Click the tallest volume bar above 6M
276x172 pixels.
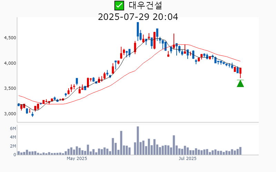[138, 141]
